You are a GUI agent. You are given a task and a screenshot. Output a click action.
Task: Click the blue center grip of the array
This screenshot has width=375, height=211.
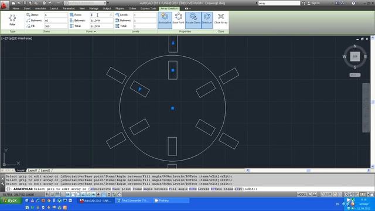[x=173, y=108]
